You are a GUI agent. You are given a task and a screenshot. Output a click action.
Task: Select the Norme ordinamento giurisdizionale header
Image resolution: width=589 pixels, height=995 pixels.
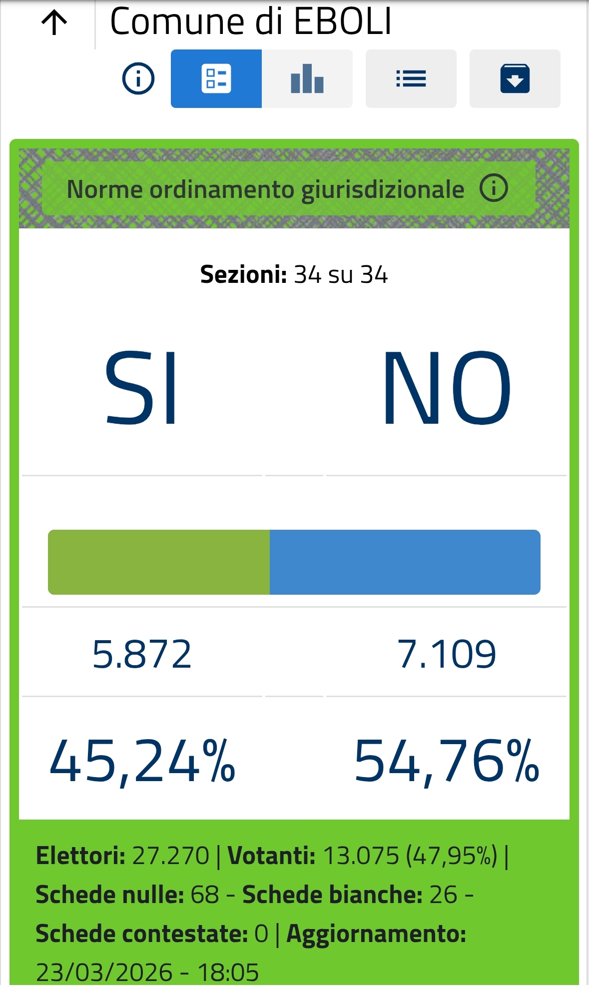(x=265, y=189)
